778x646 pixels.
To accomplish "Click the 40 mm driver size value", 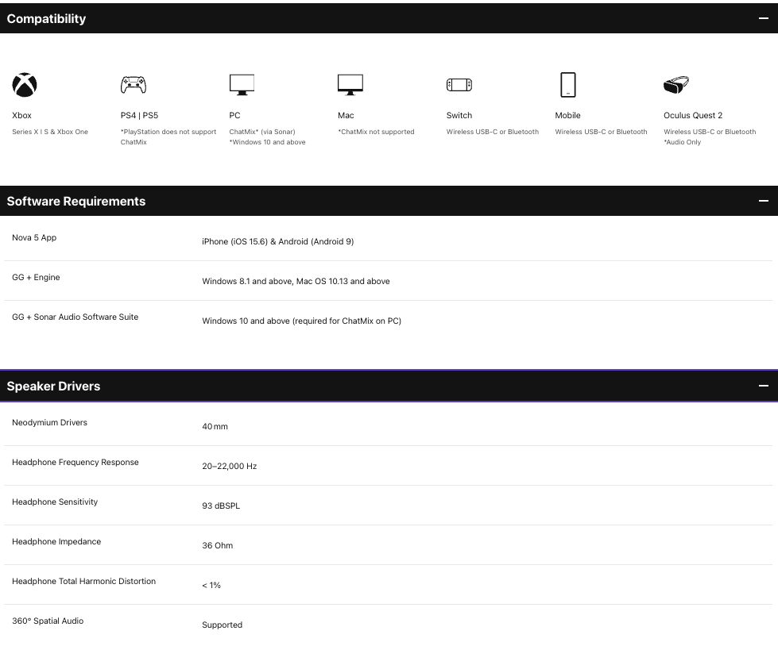I will (x=215, y=426).
